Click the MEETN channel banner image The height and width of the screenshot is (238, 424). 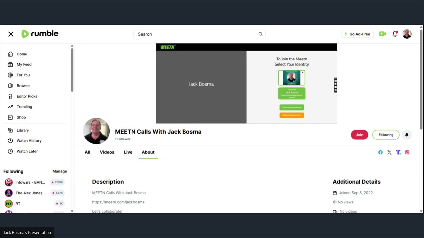tap(246, 83)
